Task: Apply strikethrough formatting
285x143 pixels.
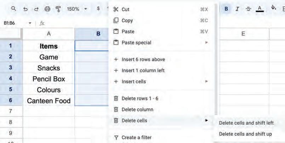Action: (248, 9)
